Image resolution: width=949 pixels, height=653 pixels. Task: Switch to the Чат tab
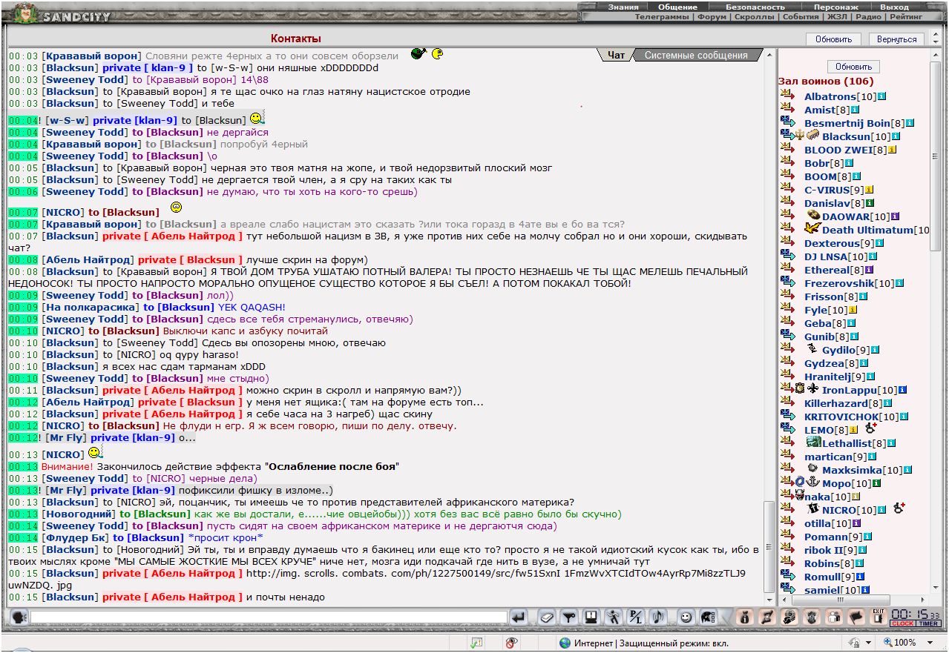click(x=617, y=55)
